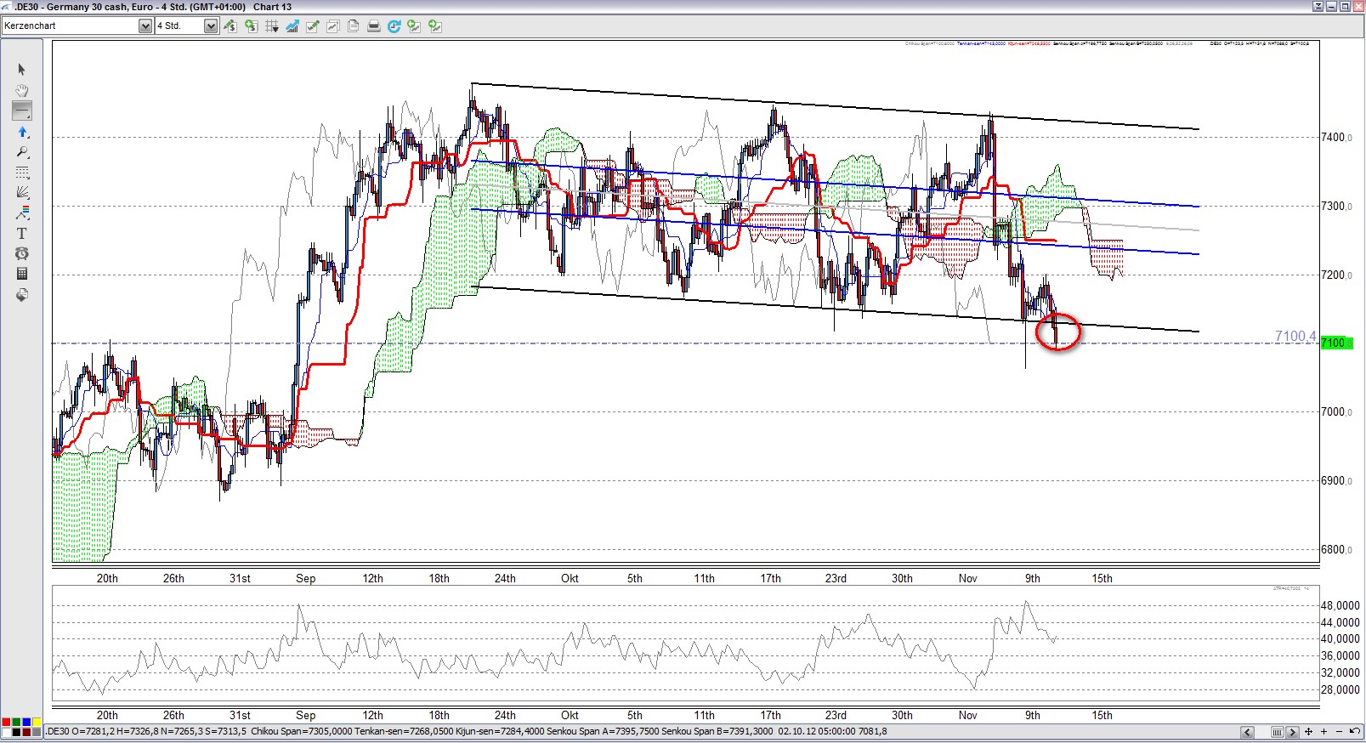Toggle the black color swatch bottom-left
The image size is (1366, 743).
(x=16, y=732)
